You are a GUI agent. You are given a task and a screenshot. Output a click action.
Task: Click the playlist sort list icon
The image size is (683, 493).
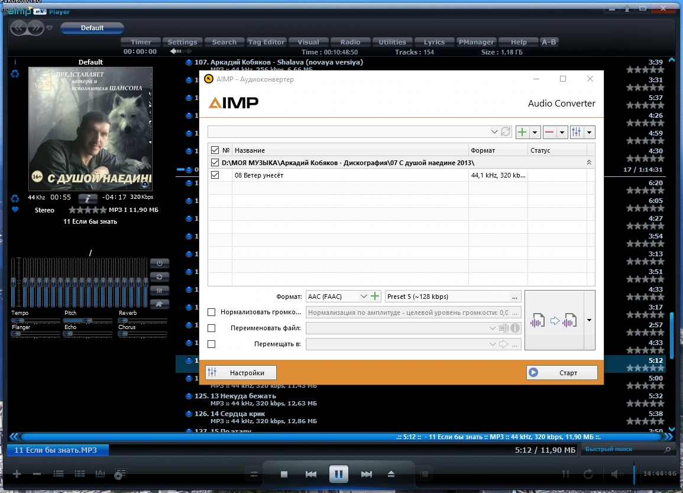(59, 474)
